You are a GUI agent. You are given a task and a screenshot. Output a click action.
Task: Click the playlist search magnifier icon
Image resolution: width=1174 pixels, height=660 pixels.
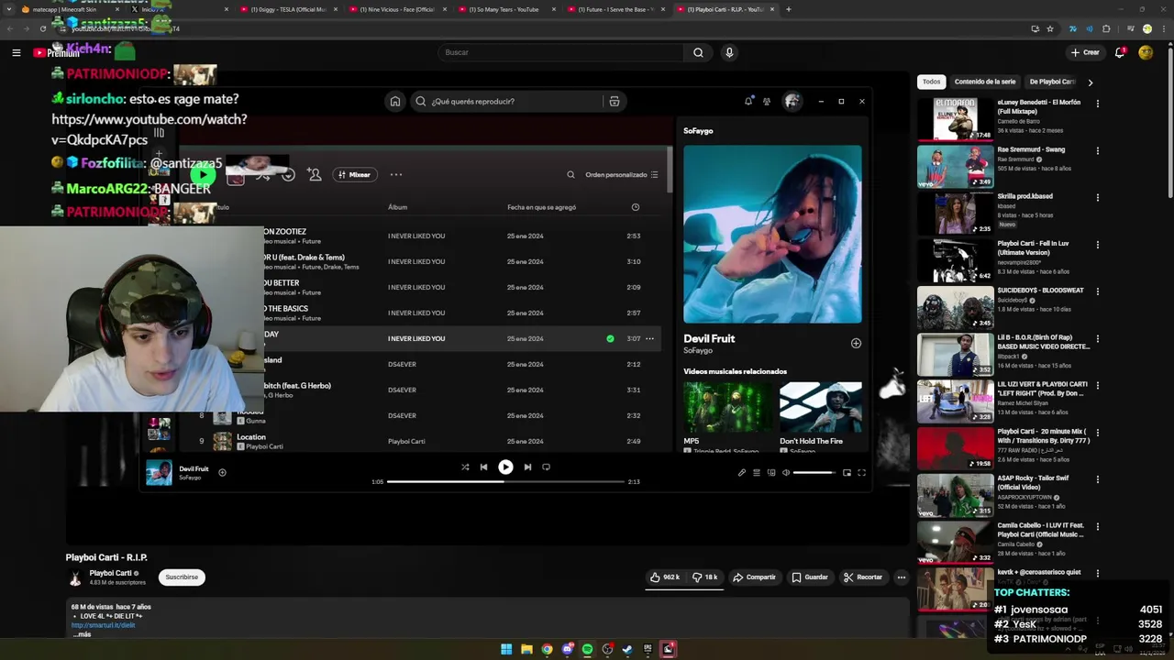pos(570,174)
